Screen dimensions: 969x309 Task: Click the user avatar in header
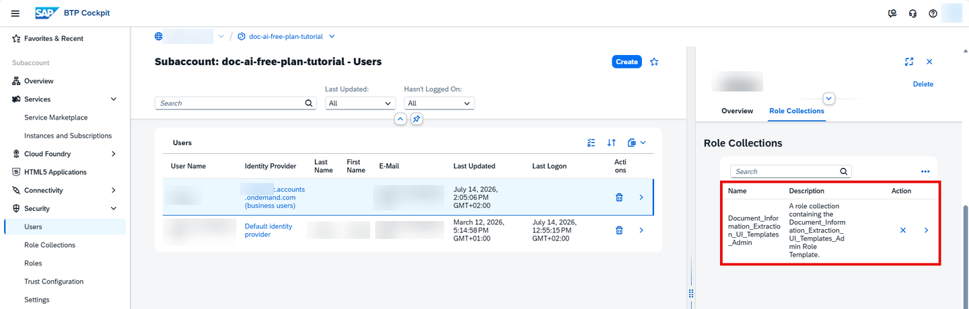pyautogui.click(x=952, y=13)
